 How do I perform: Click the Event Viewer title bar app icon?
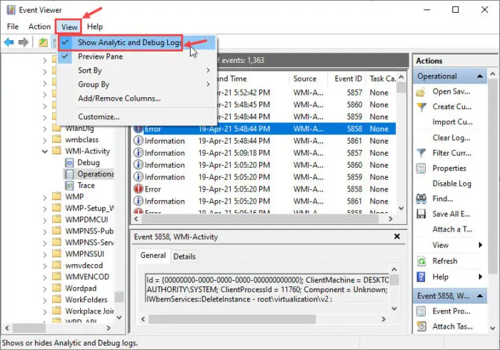tap(11, 10)
